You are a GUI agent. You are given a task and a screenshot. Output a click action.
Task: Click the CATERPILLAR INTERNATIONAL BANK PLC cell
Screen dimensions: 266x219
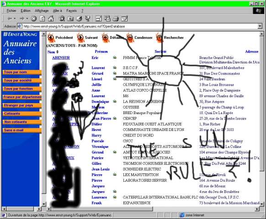(160, 197)
